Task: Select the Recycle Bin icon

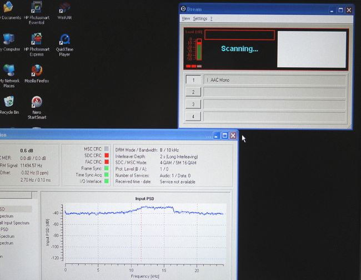Action: pos(9,105)
